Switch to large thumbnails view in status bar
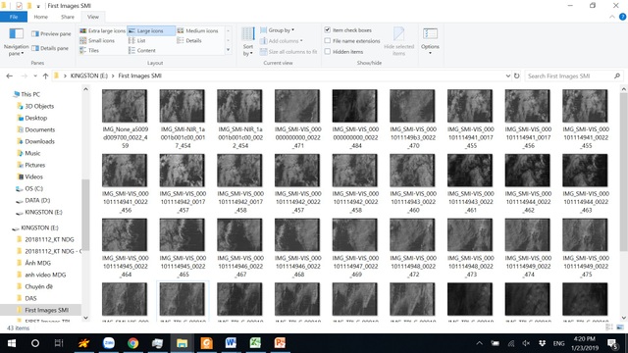Viewport: 628px width, 353px height. [620, 328]
